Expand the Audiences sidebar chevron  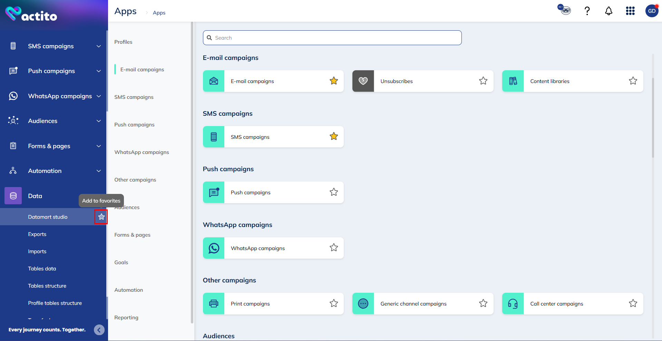[99, 121]
